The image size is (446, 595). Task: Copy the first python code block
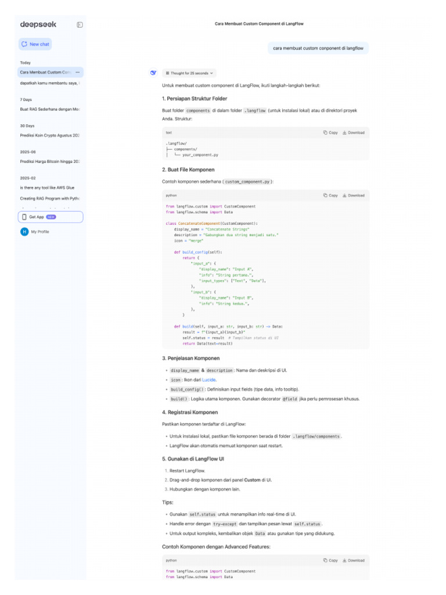coord(330,195)
